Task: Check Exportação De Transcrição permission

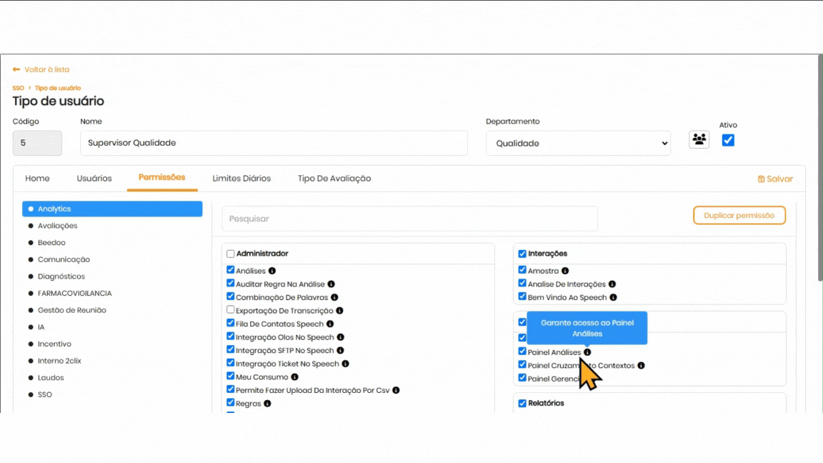Action: (x=231, y=310)
